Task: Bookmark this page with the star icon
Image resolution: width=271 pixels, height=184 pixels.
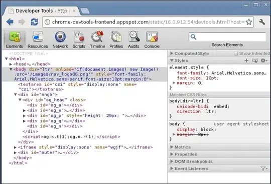Action: pyautogui.click(x=249, y=22)
